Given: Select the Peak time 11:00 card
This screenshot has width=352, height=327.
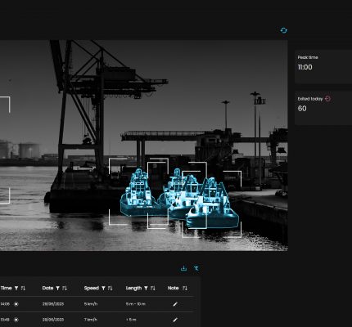Looking at the screenshot, I should point(323,67).
